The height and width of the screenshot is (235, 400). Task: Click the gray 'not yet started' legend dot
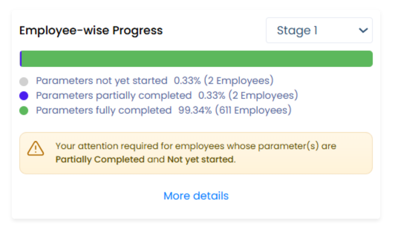point(24,81)
